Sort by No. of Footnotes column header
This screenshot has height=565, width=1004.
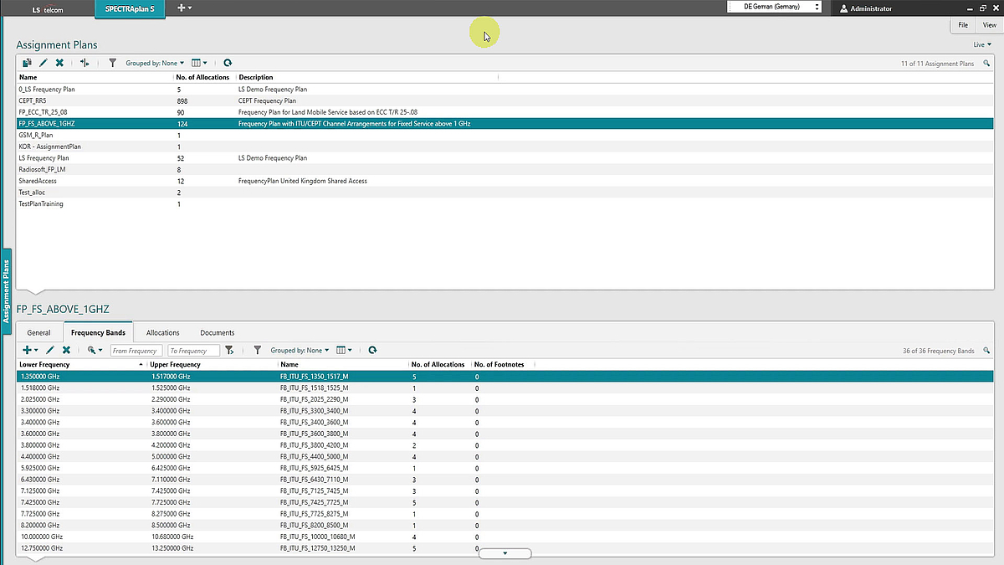(502, 364)
